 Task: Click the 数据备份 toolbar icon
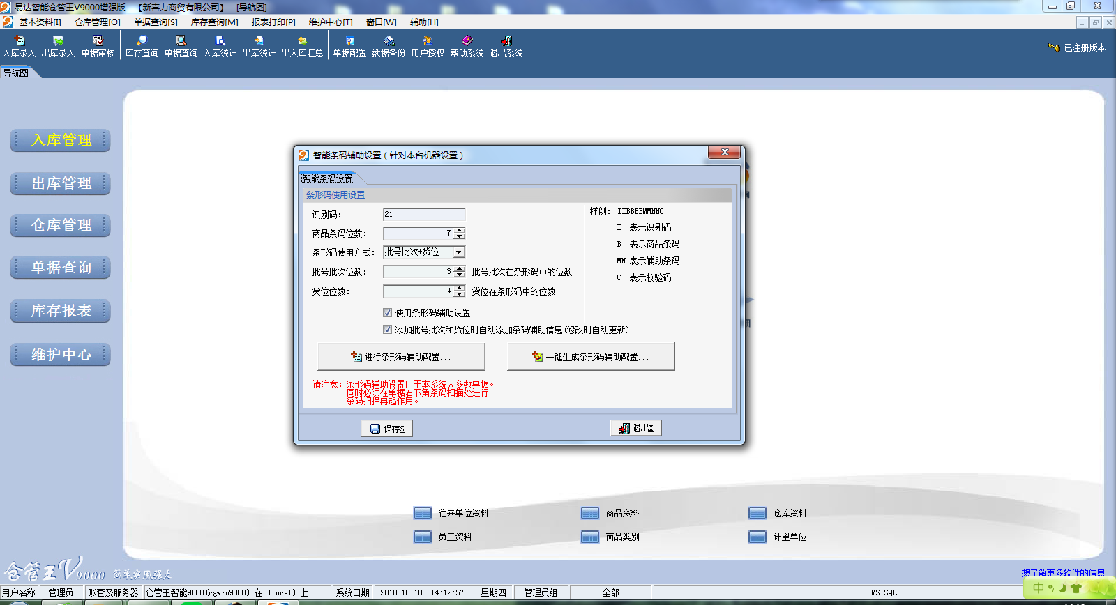click(x=389, y=46)
